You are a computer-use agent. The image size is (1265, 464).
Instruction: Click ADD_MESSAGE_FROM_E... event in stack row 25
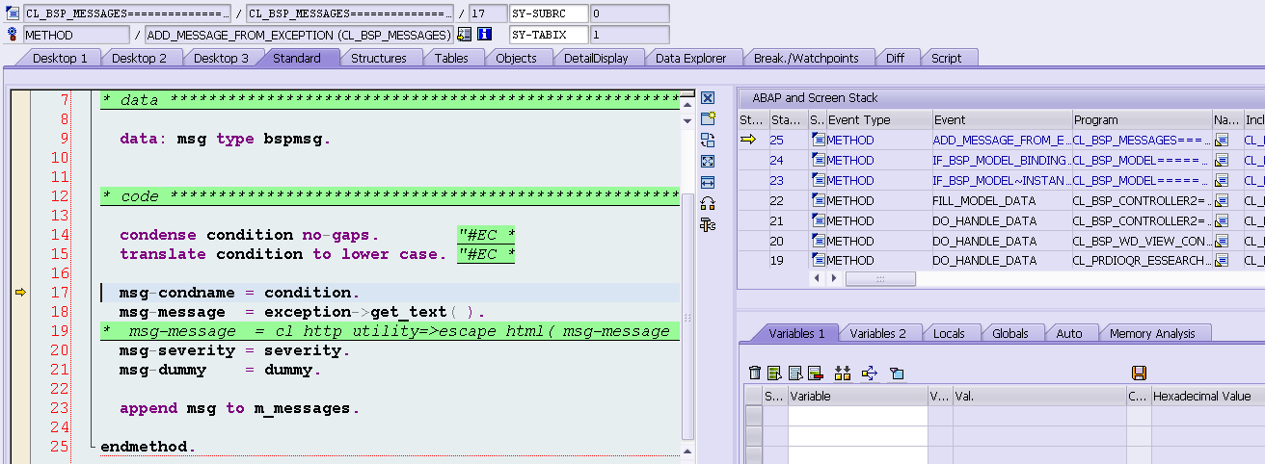click(x=1002, y=141)
